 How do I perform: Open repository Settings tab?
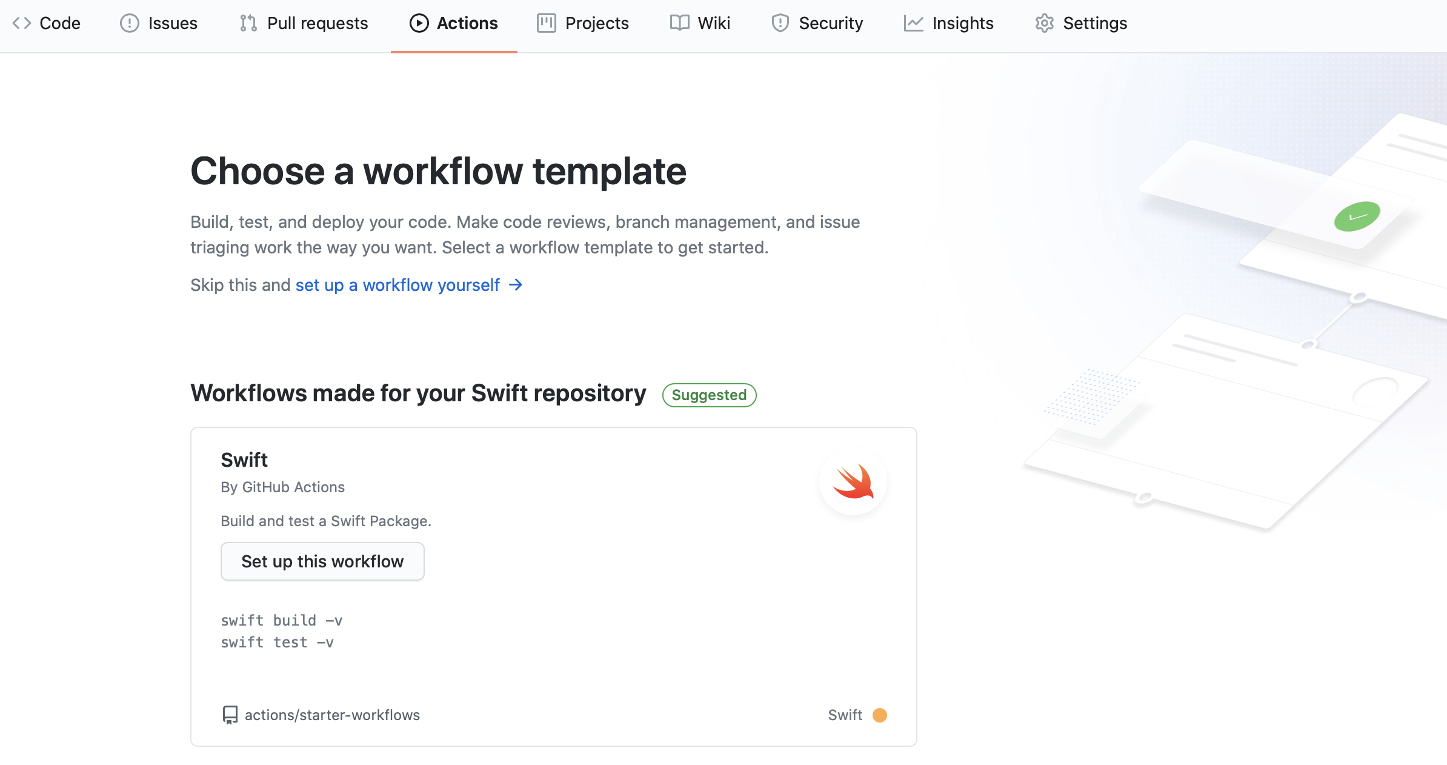[x=1082, y=23]
